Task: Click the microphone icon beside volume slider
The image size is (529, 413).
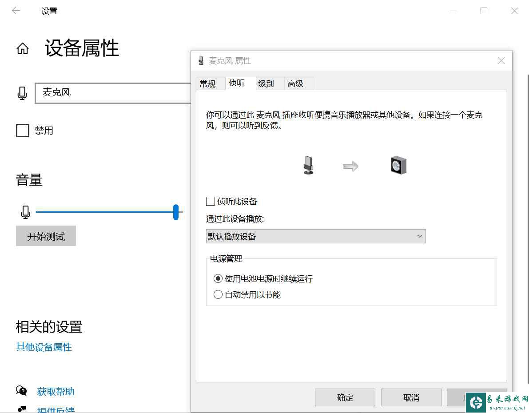Action: tap(25, 212)
